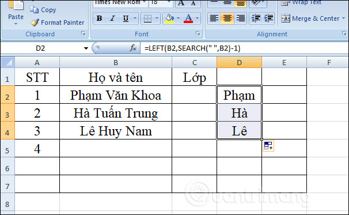Select column B header

(116, 63)
